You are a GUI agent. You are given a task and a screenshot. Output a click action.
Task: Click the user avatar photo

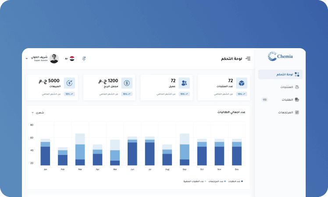point(54,58)
